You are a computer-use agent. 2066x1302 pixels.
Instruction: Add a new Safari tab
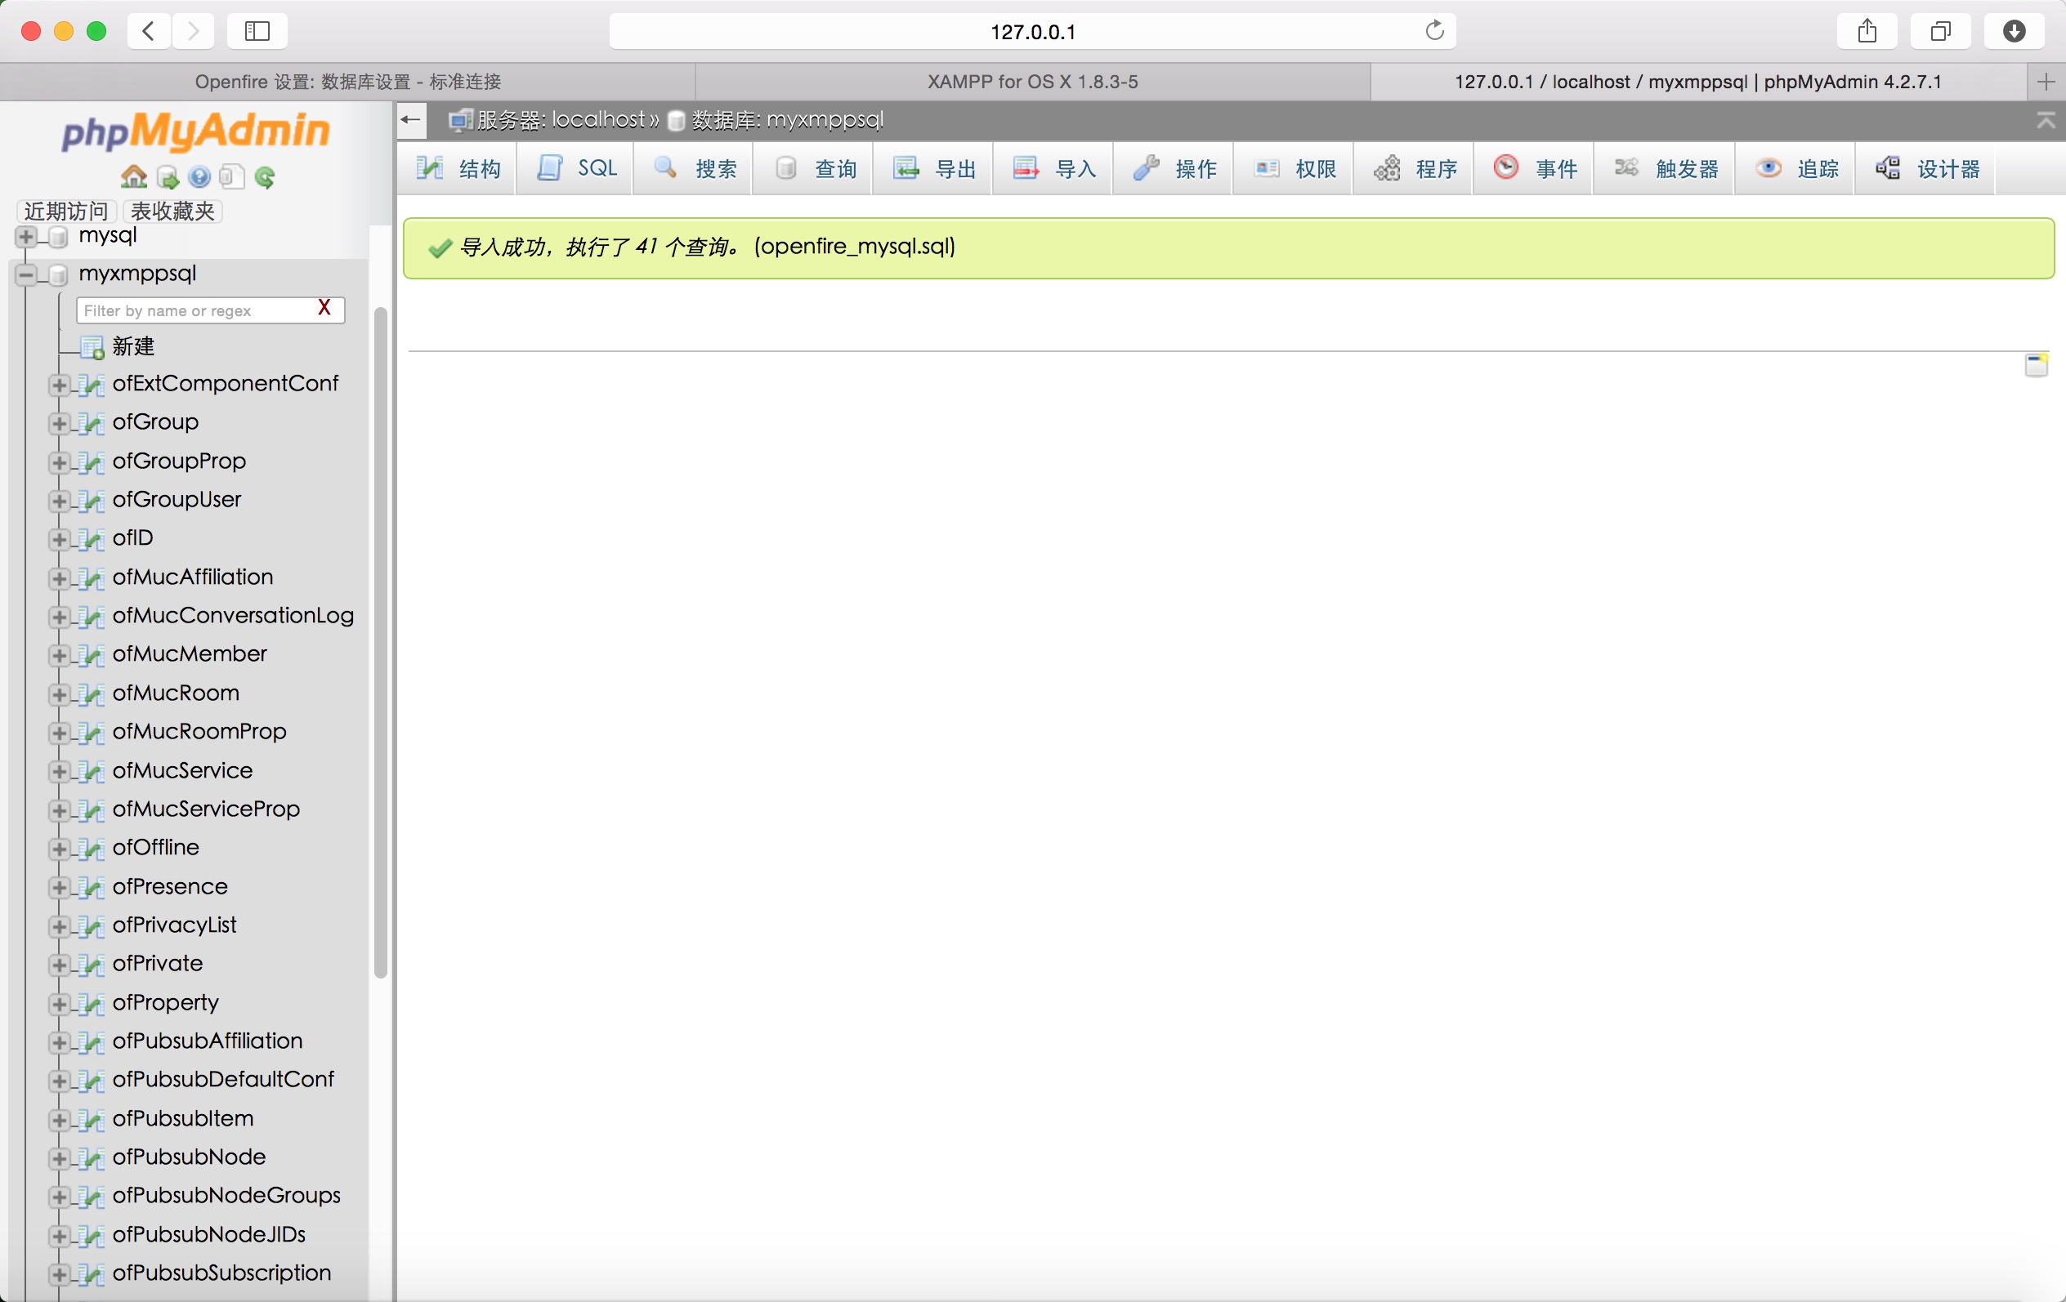[2046, 82]
